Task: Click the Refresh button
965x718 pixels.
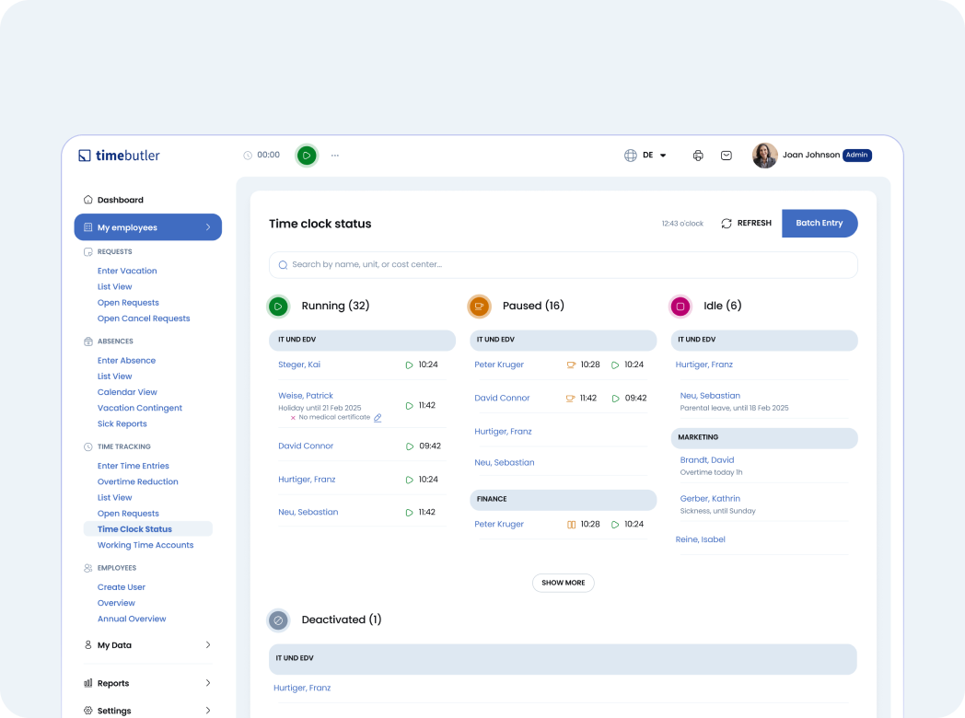Action: (746, 224)
